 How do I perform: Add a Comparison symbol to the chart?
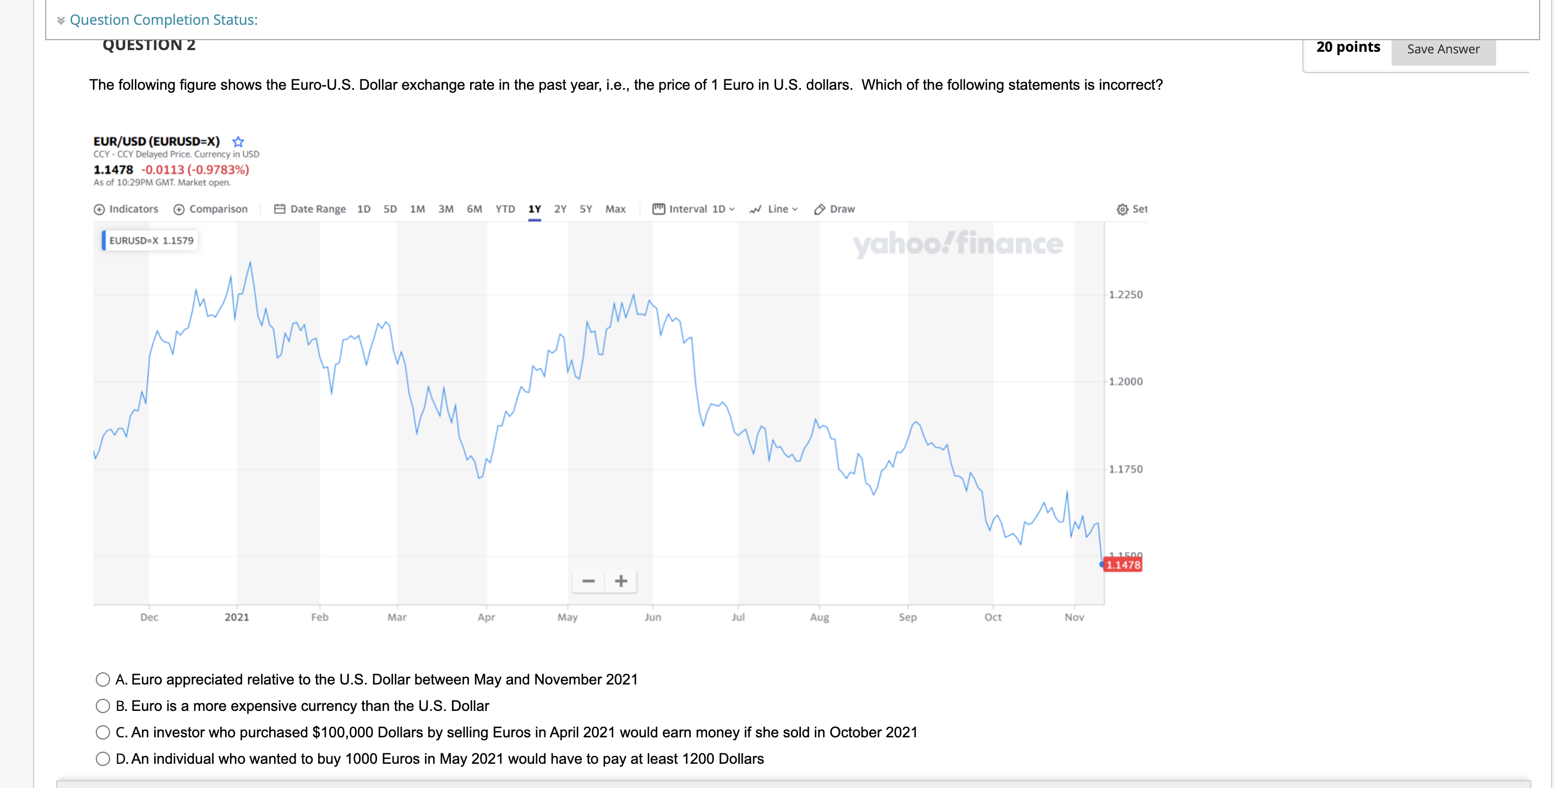click(x=211, y=209)
